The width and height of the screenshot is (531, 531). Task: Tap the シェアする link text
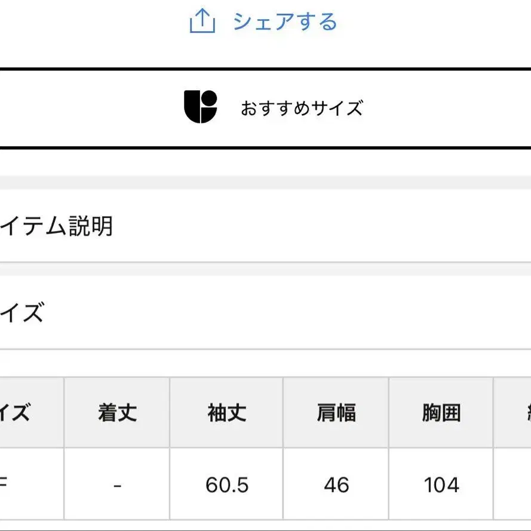click(x=285, y=22)
